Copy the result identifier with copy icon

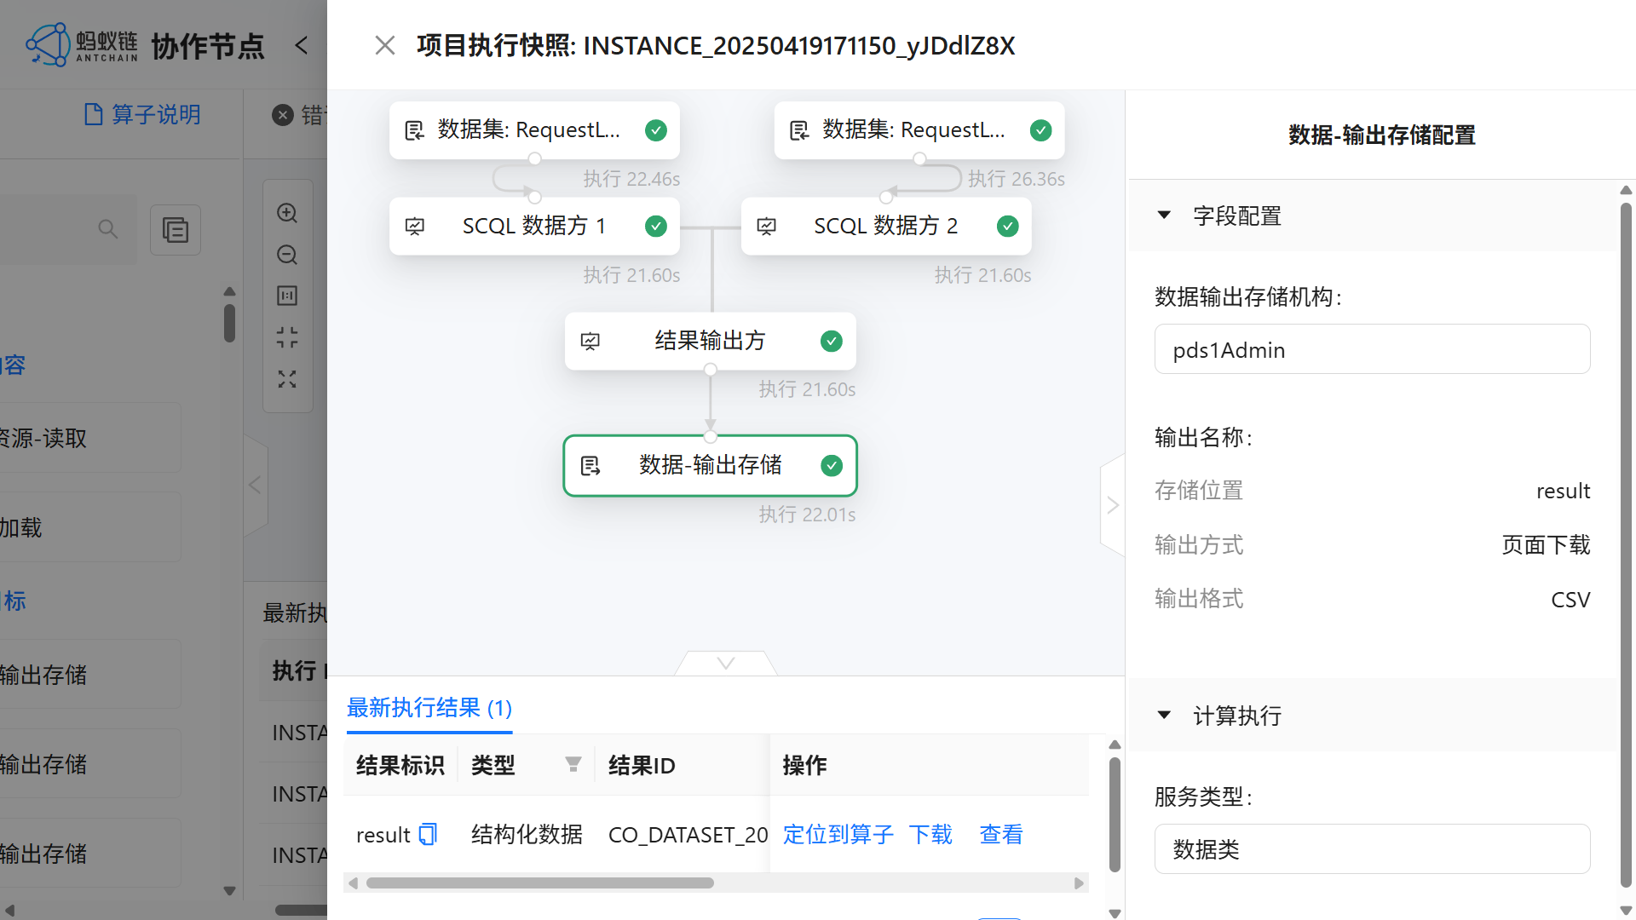[428, 834]
